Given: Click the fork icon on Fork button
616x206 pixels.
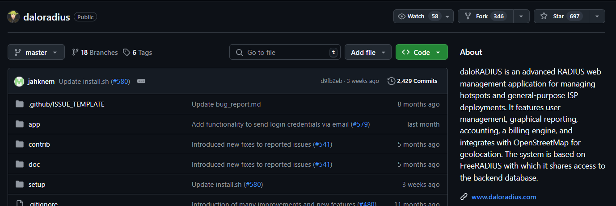Looking at the screenshot, I should [x=468, y=16].
